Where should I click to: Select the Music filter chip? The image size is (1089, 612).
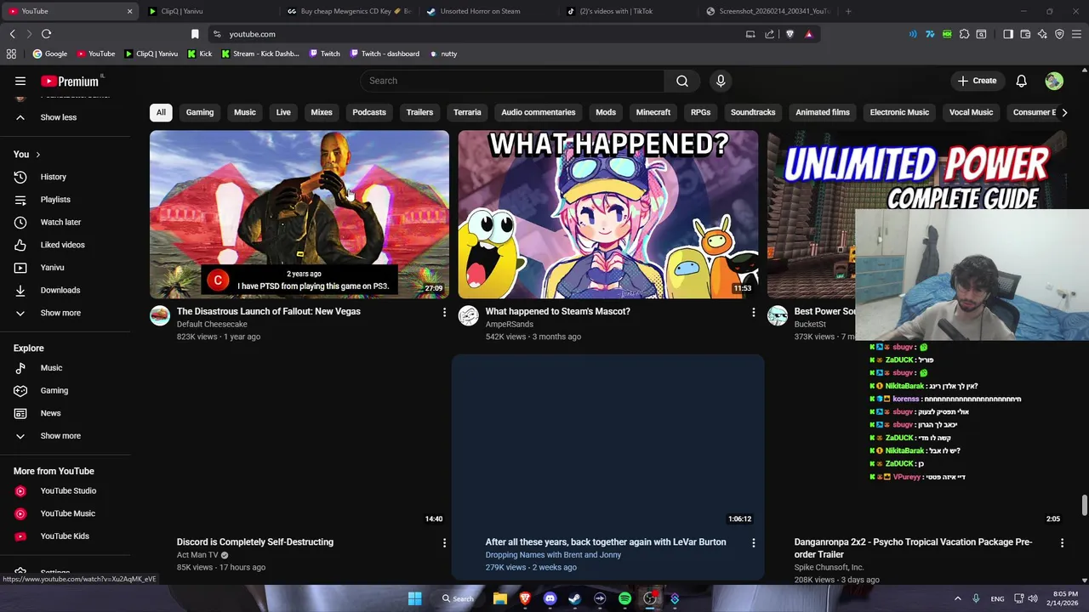click(245, 112)
